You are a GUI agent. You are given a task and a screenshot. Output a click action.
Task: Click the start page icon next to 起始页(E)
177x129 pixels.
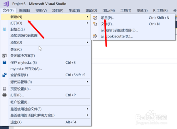click(x=5, y=29)
